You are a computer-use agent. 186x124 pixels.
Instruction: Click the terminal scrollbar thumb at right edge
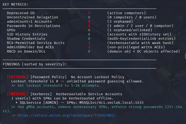pos(185,56)
